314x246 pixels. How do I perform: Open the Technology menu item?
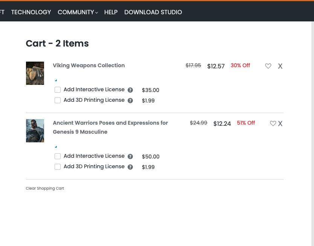(31, 12)
